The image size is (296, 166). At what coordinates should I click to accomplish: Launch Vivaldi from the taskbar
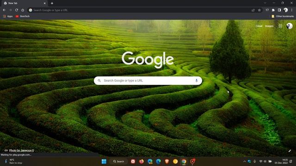(133, 161)
